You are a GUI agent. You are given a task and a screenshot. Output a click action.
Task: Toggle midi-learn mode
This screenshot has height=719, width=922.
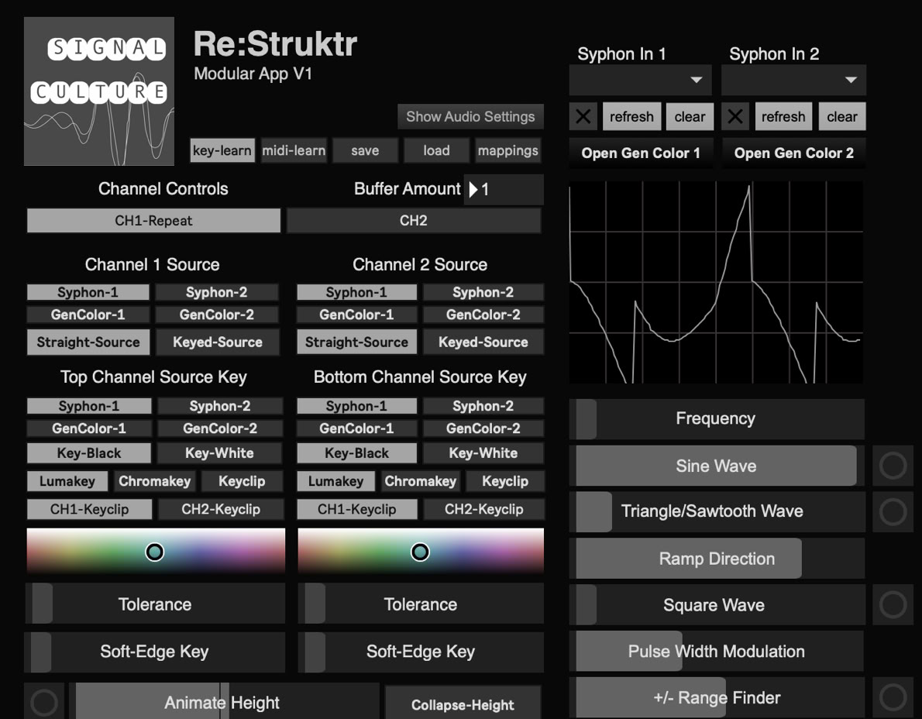point(294,150)
